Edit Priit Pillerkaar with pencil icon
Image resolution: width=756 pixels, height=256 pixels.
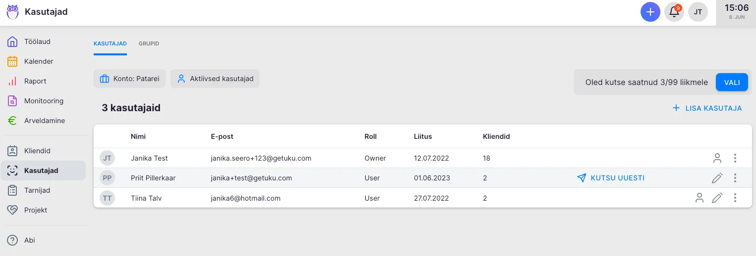click(717, 178)
